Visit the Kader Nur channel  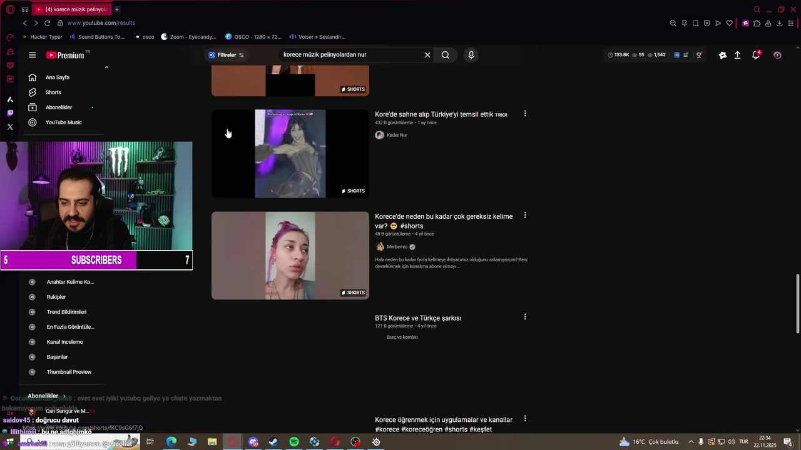(397, 135)
